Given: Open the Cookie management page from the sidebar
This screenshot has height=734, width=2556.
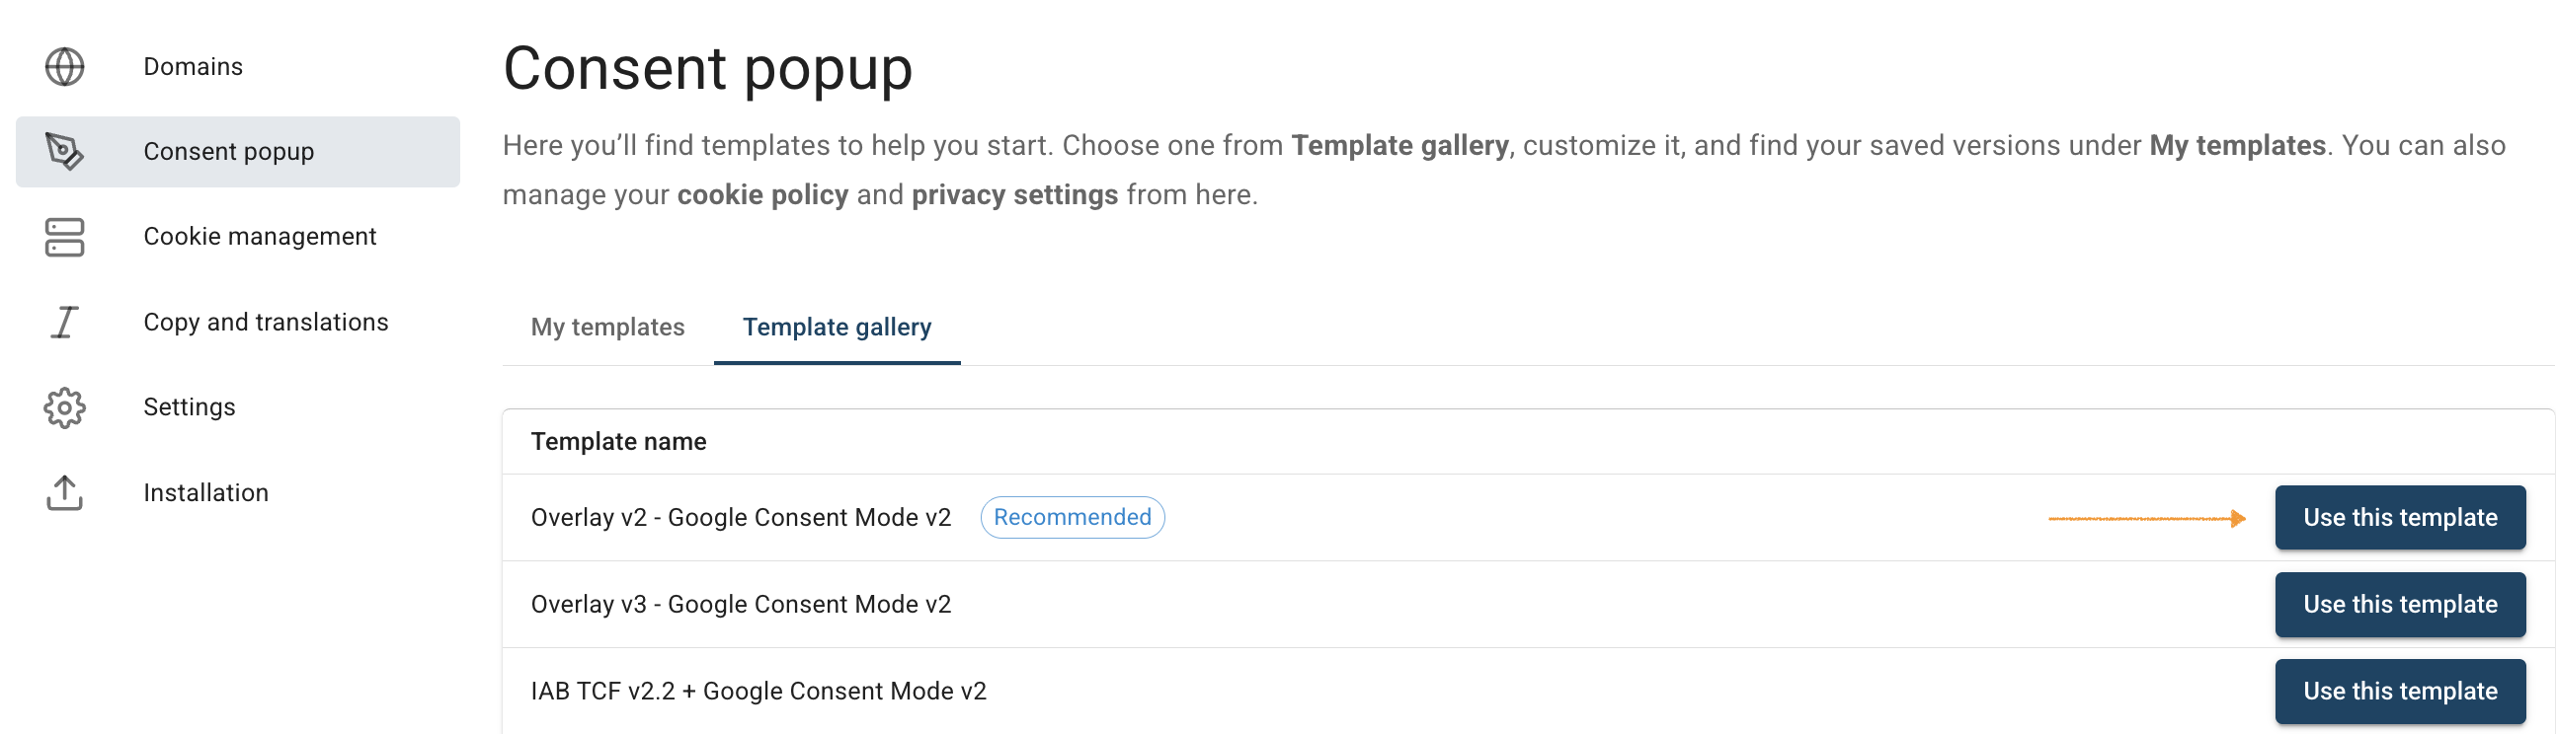Looking at the screenshot, I should coord(259,237).
